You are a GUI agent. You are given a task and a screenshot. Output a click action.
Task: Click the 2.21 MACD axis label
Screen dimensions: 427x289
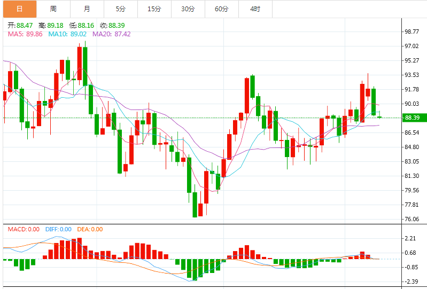tap(410, 238)
